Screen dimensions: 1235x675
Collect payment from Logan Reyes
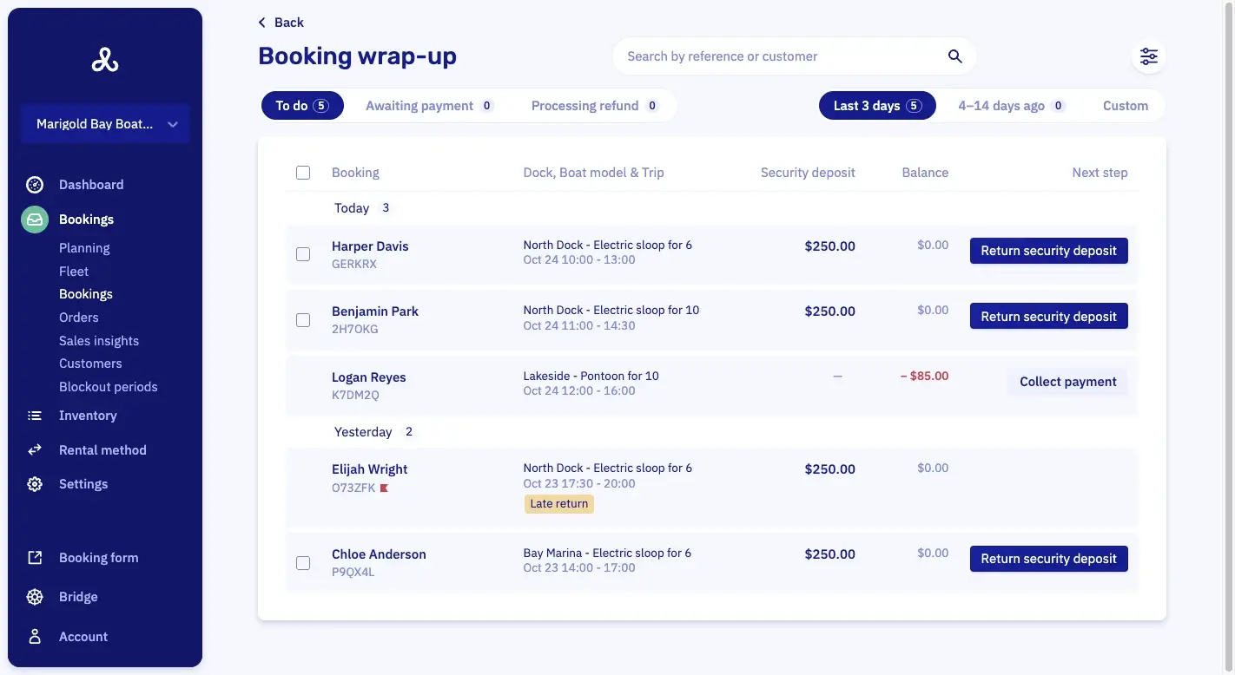pyautogui.click(x=1068, y=382)
